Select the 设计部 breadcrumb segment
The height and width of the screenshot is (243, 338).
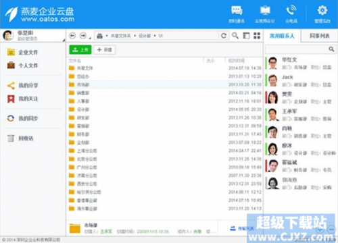pos(145,36)
